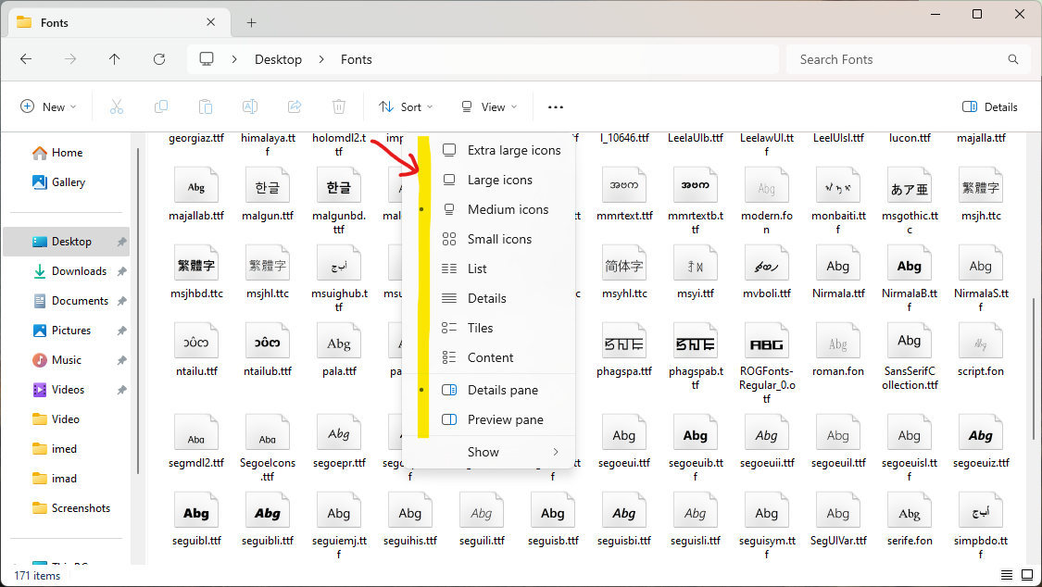Select the ROGFonts-Regular_0.otf file
This screenshot has height=587, width=1042.
pos(767,363)
